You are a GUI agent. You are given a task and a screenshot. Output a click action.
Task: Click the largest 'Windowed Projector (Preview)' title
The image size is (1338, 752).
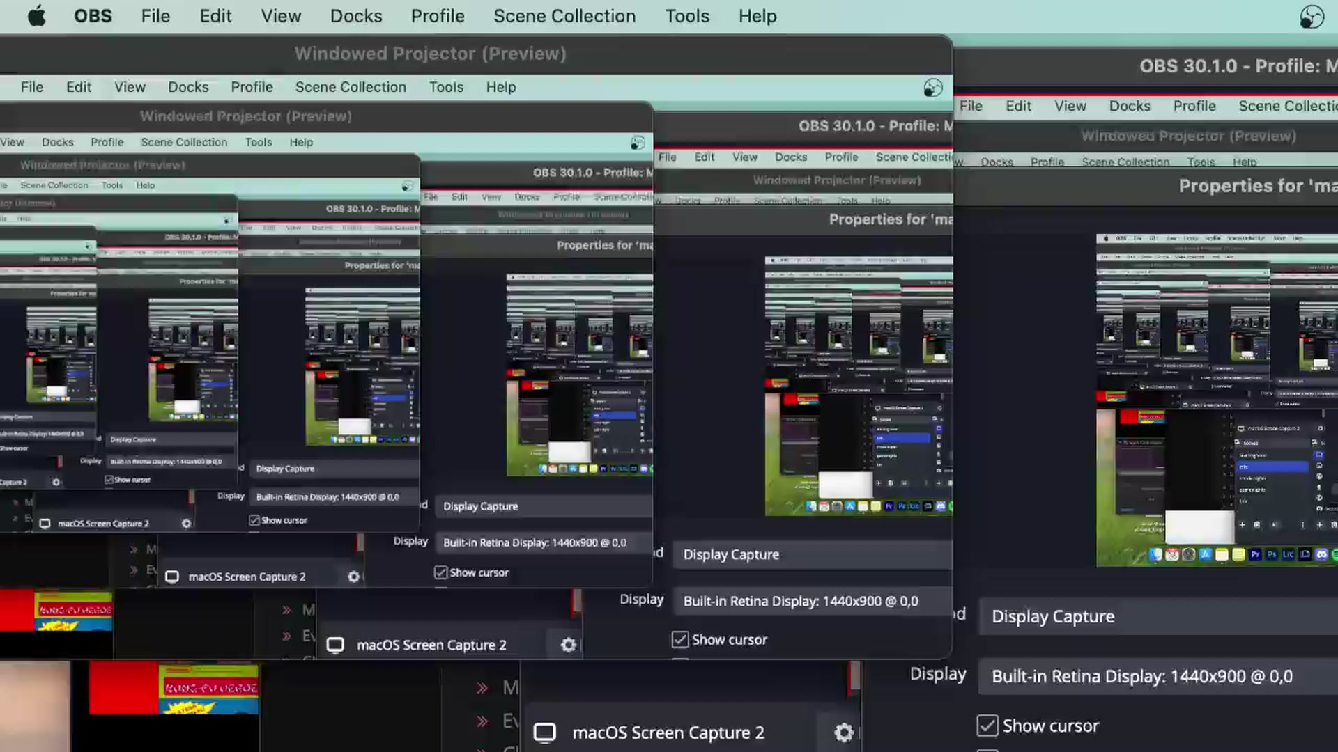430,54
